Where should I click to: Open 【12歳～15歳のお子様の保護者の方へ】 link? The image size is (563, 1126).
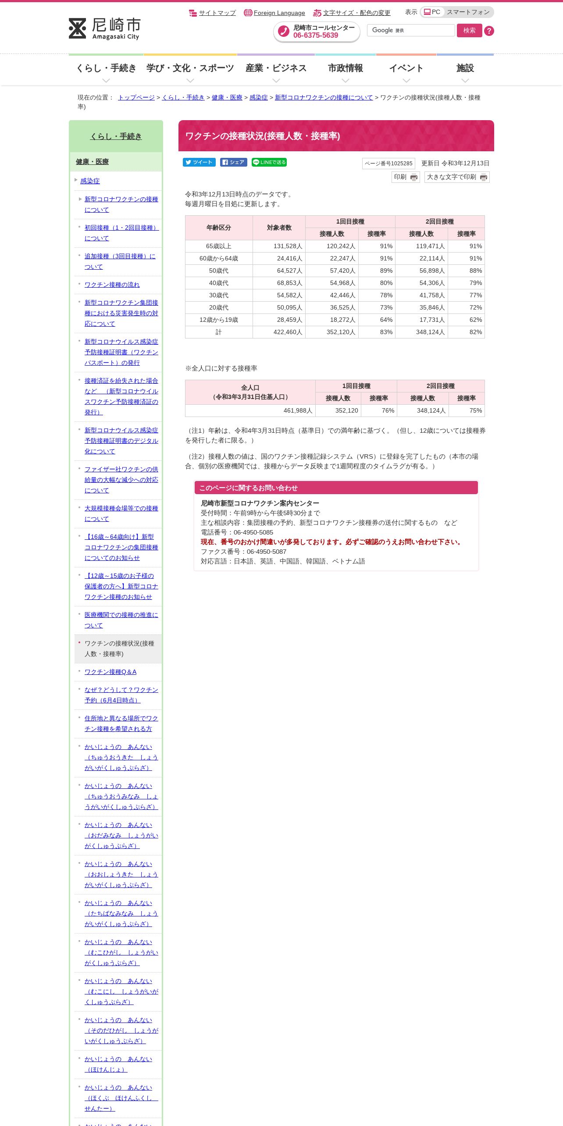coord(121,586)
